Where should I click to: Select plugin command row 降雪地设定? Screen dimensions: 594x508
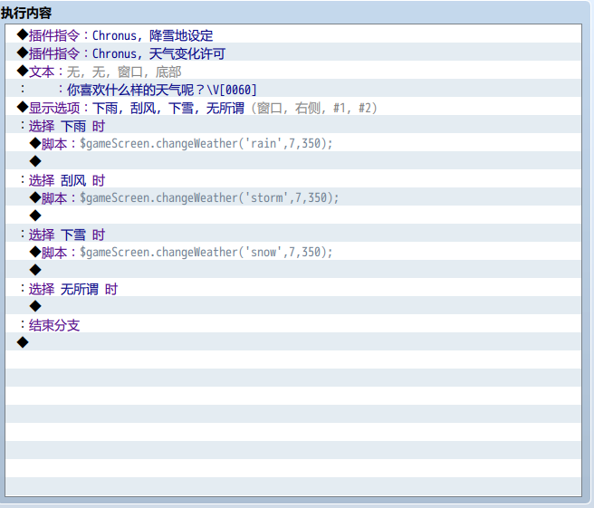tap(293, 34)
